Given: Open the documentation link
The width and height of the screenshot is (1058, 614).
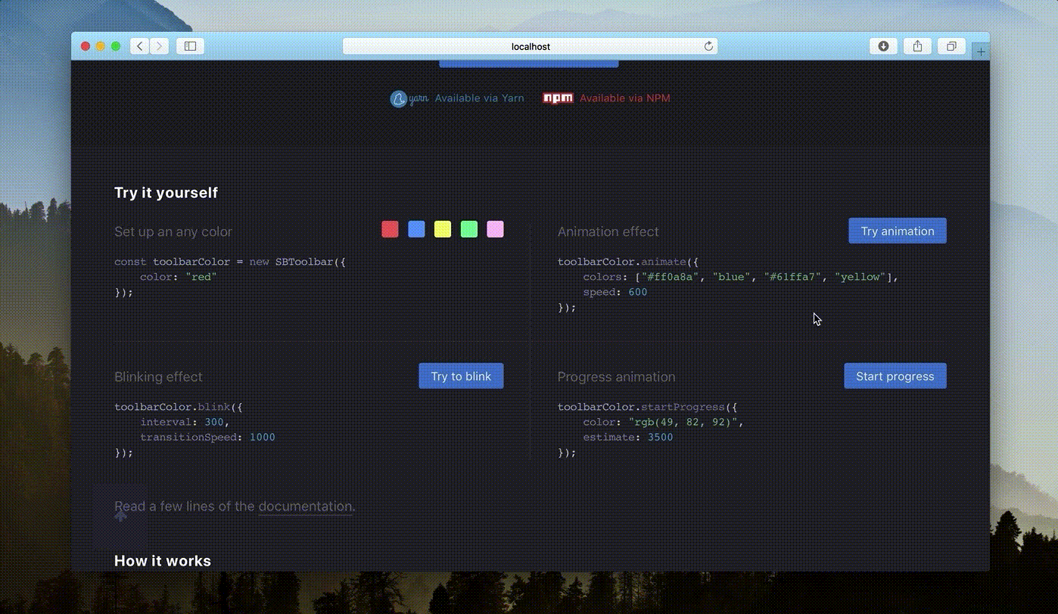Looking at the screenshot, I should coord(306,507).
